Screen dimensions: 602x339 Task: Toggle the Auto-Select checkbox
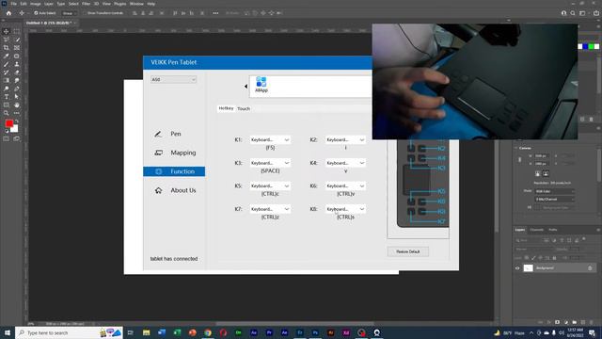point(36,13)
